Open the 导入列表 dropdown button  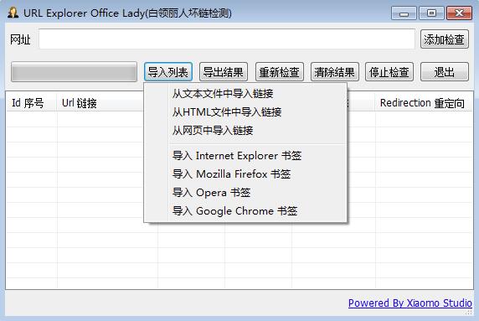(x=168, y=72)
